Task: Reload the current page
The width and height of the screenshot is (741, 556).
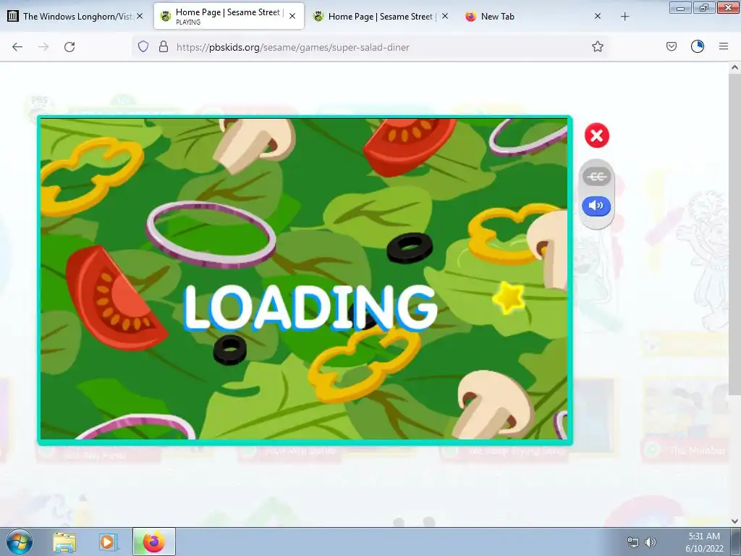Action: pyautogui.click(x=69, y=47)
